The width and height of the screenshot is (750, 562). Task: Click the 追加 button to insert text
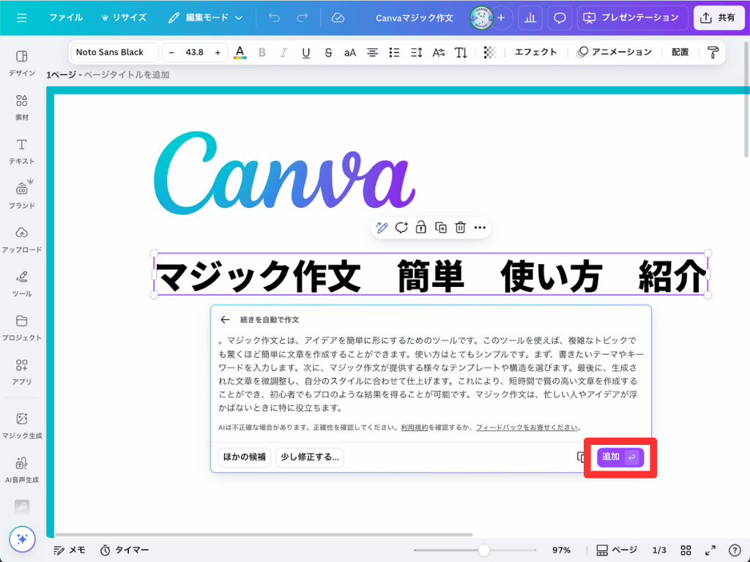tap(620, 457)
